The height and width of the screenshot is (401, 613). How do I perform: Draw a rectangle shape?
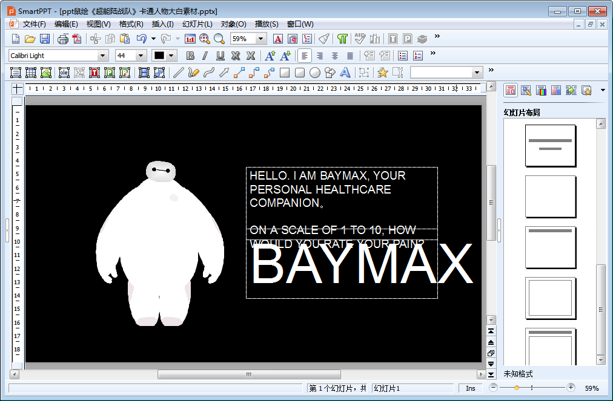(285, 72)
